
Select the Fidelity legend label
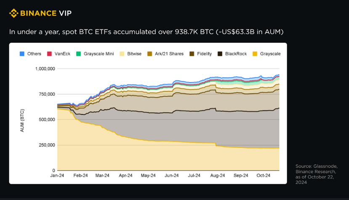[204, 54]
